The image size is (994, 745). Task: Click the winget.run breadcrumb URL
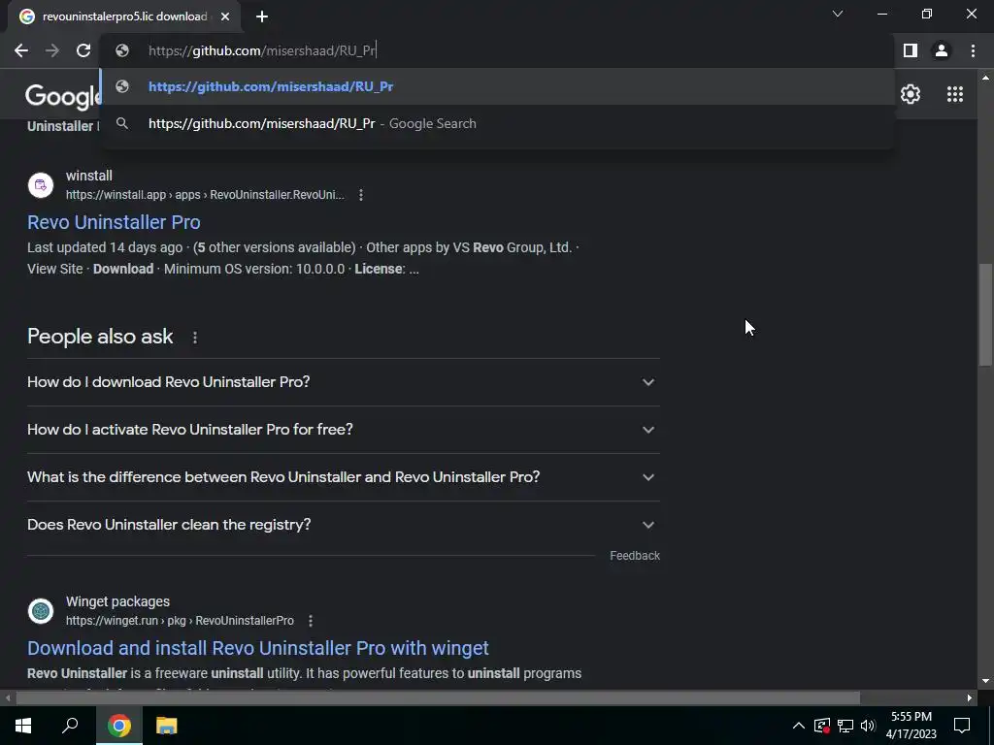[180, 621]
